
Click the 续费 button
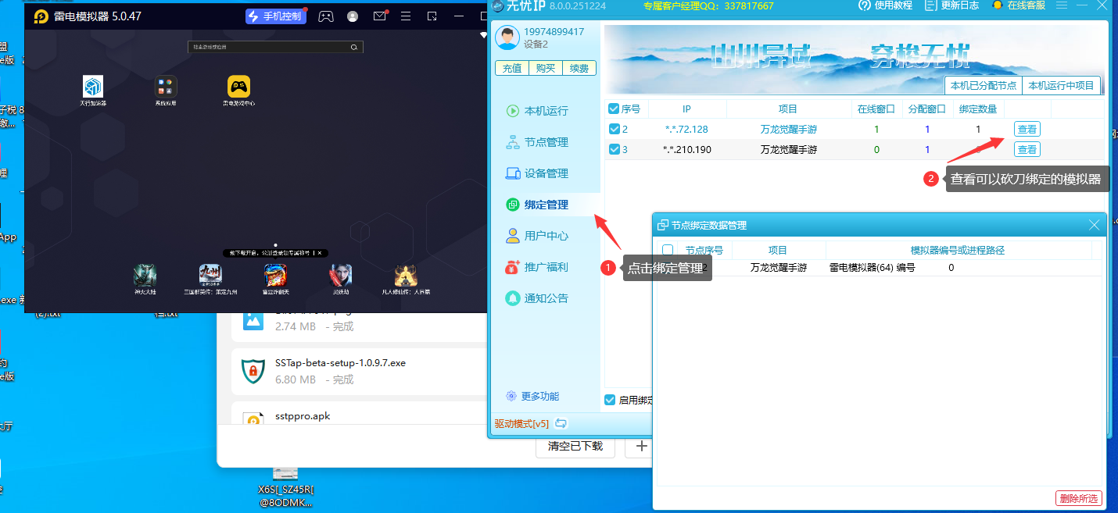[x=579, y=68]
